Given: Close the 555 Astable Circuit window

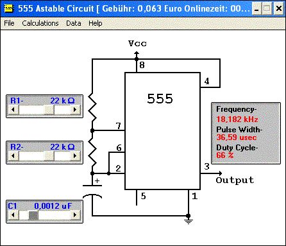Looking at the screenshot, I should 279,9.
